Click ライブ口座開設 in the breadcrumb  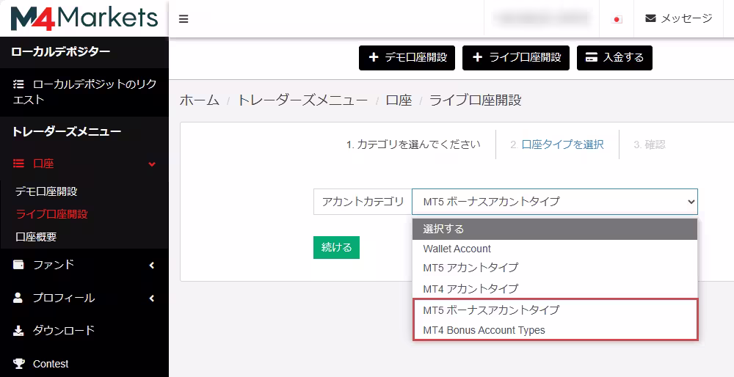click(x=475, y=100)
